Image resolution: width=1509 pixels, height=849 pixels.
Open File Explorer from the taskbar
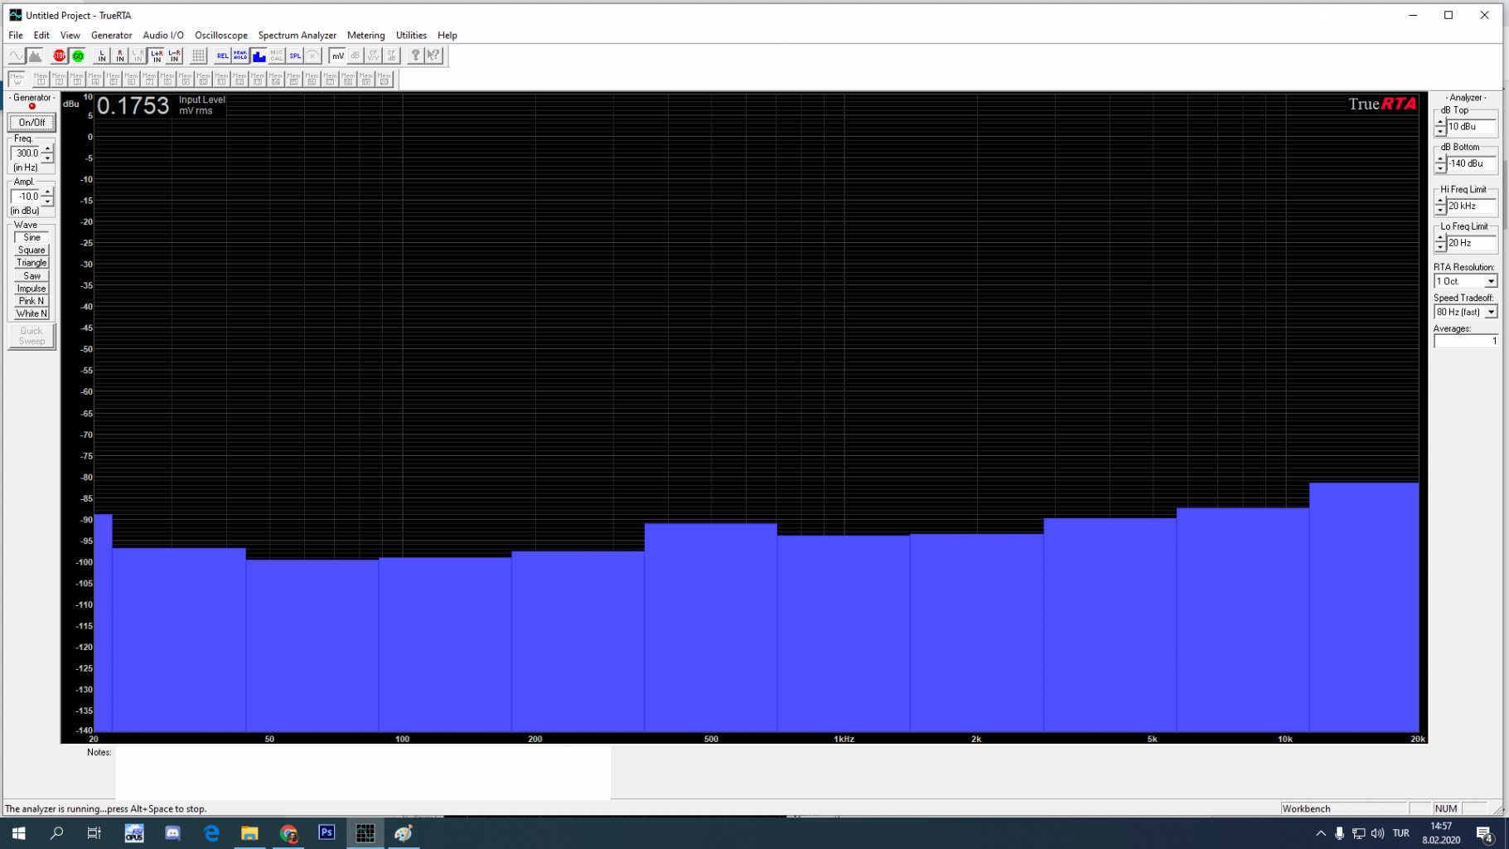tap(249, 832)
